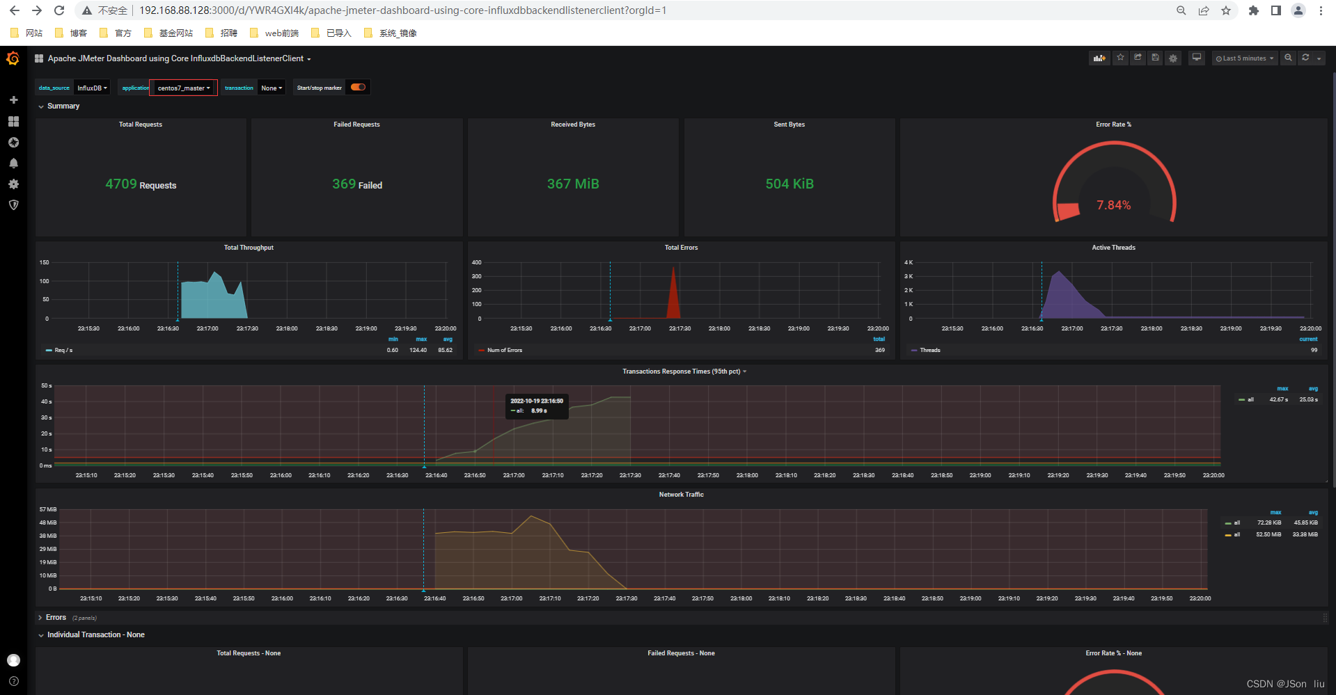This screenshot has width=1336, height=695.
Task: Click the 369 Failed stat value
Action: 357,184
